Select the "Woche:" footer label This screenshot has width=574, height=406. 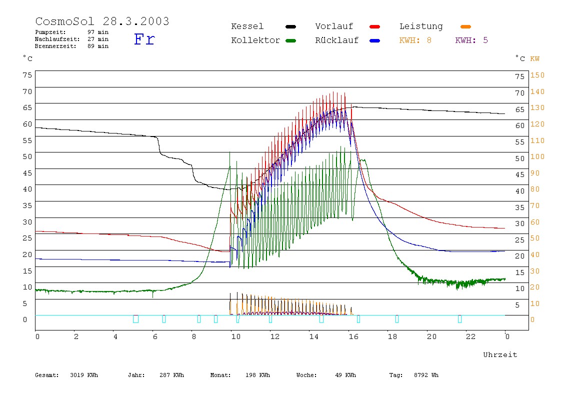pyautogui.click(x=306, y=375)
